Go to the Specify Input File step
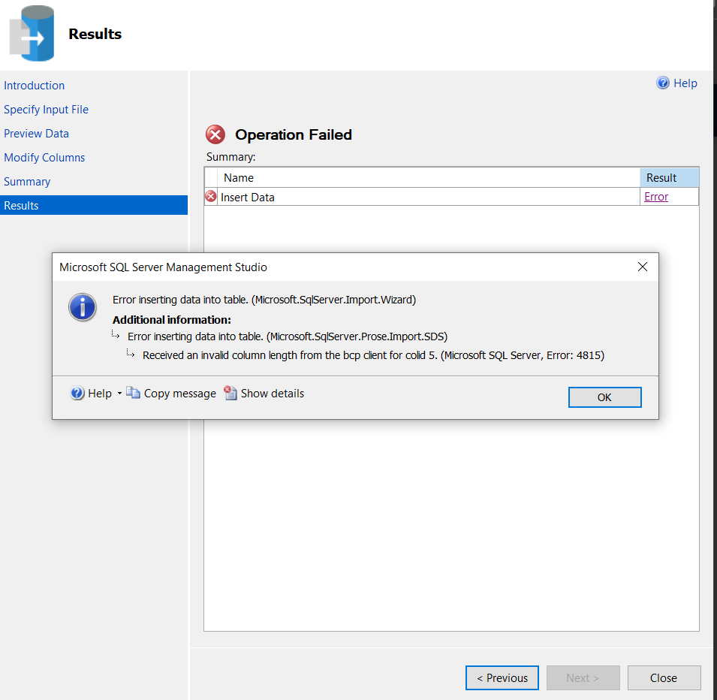 (x=47, y=110)
